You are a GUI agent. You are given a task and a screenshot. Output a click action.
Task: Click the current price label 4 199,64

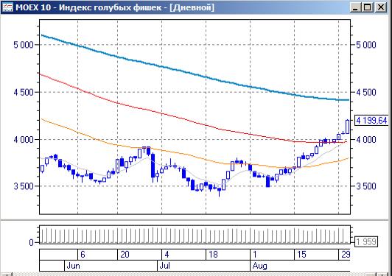pyautogui.click(x=371, y=121)
